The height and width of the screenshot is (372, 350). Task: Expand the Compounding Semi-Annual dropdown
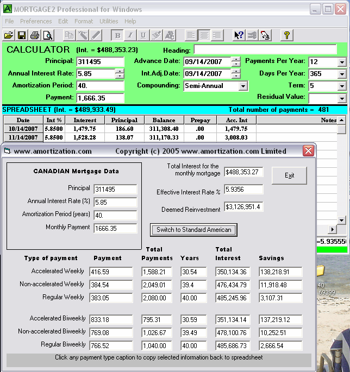pos(243,86)
